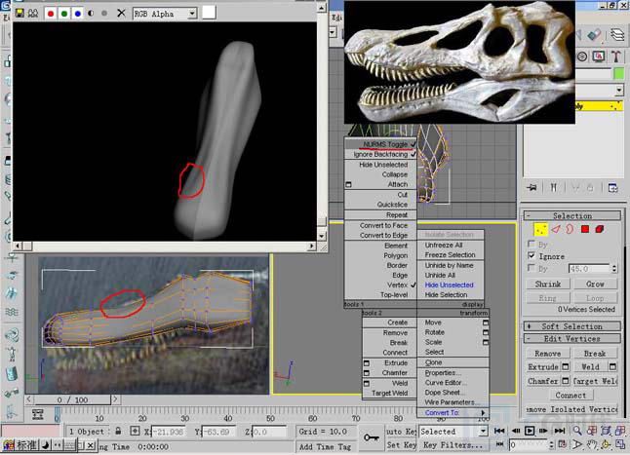Open Weld settings box in tools 2 menu
Screen dimensions: 630x455
pos(367,383)
